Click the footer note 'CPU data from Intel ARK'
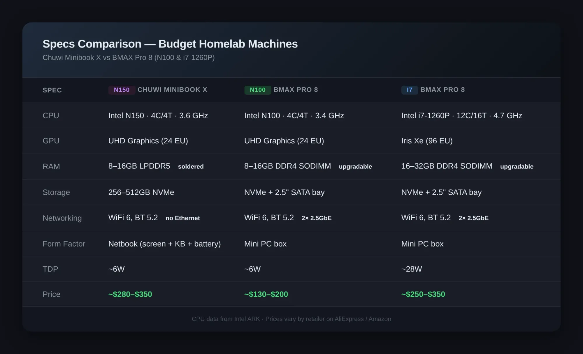This screenshot has width=583, height=354. click(226, 319)
